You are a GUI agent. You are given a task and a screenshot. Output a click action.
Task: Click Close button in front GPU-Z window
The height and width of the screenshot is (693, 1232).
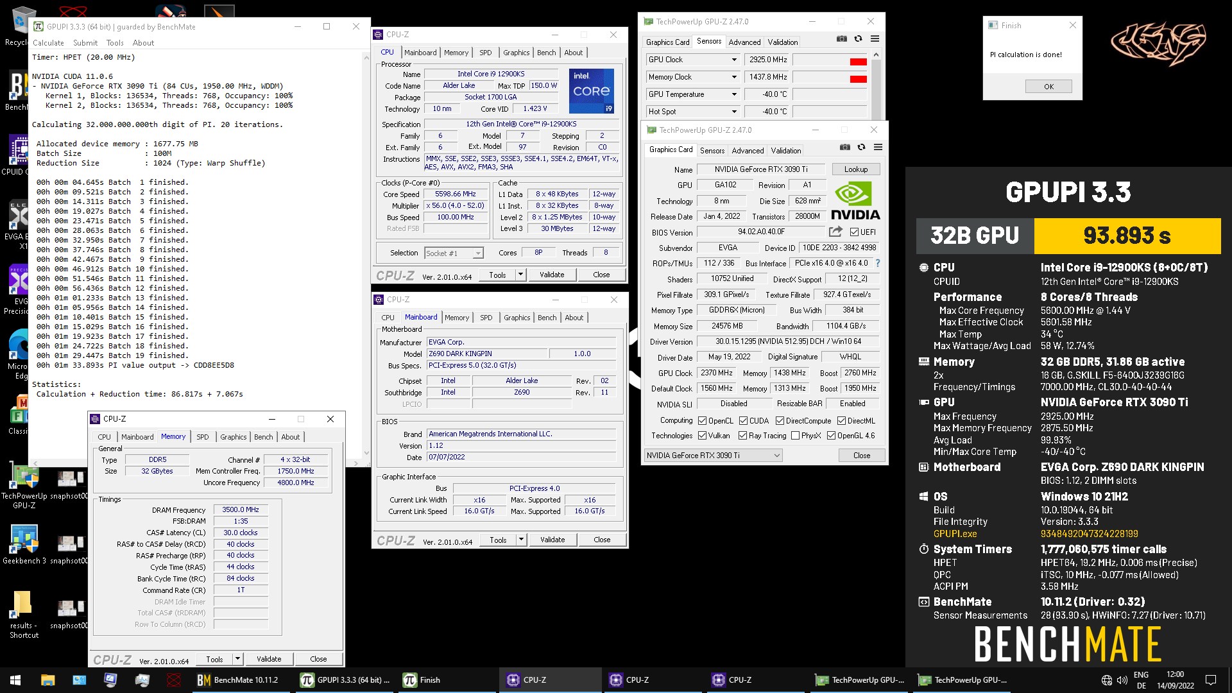862,456
